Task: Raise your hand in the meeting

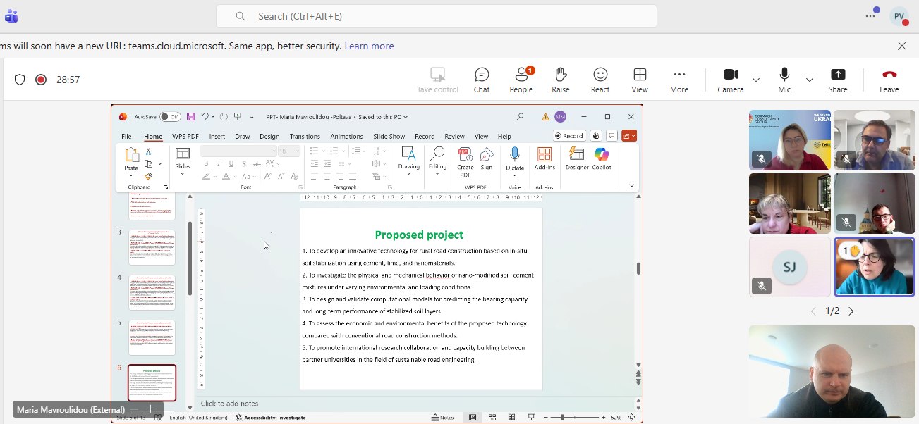Action: point(561,80)
